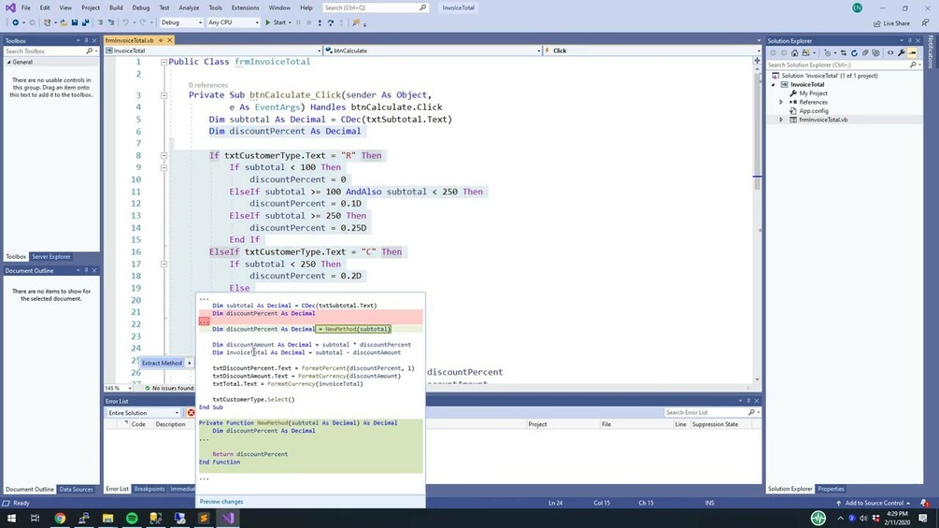
Task: Click the Save All toolbar icon
Action: [x=86, y=22]
